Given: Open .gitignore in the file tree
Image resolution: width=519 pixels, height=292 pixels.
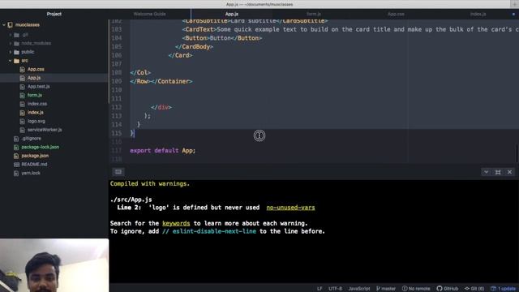Looking at the screenshot, I should click(32, 139).
